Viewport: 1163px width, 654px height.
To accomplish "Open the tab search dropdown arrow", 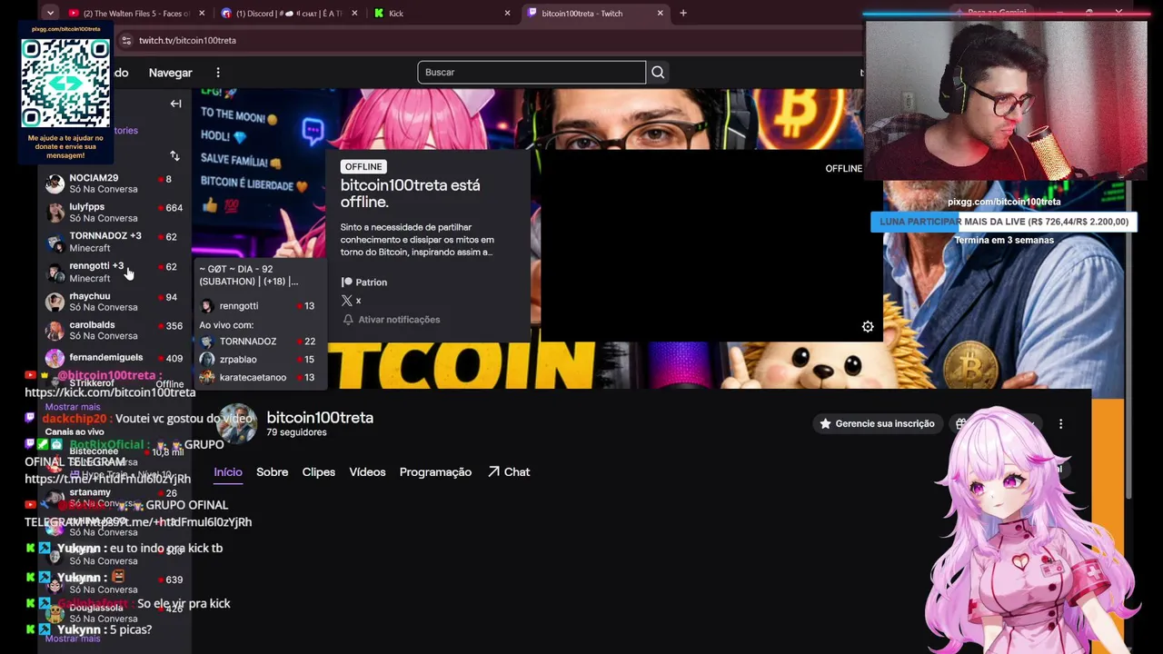I will [50, 13].
